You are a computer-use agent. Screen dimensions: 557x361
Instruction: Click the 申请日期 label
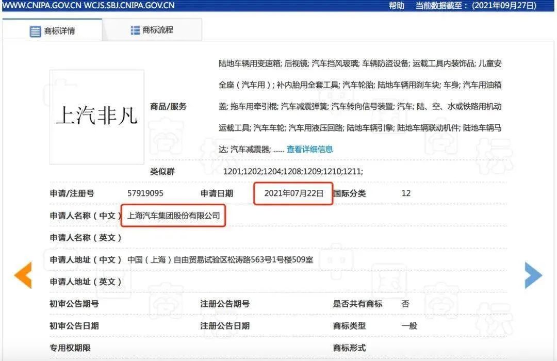(217, 193)
